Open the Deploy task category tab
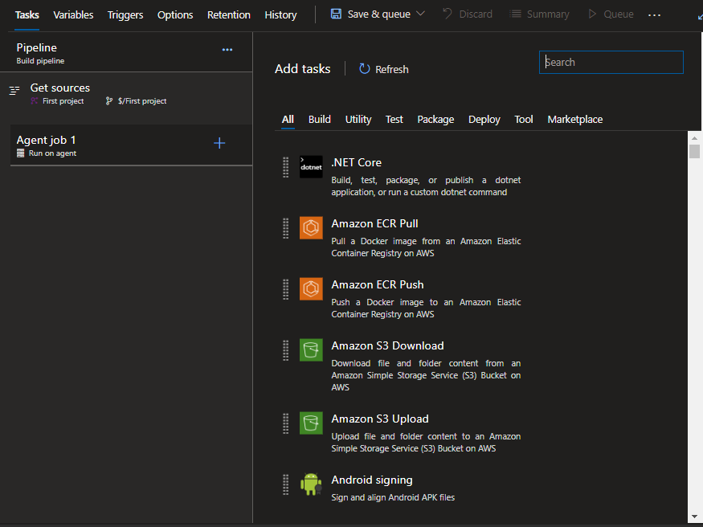This screenshot has height=527, width=703. coord(484,119)
